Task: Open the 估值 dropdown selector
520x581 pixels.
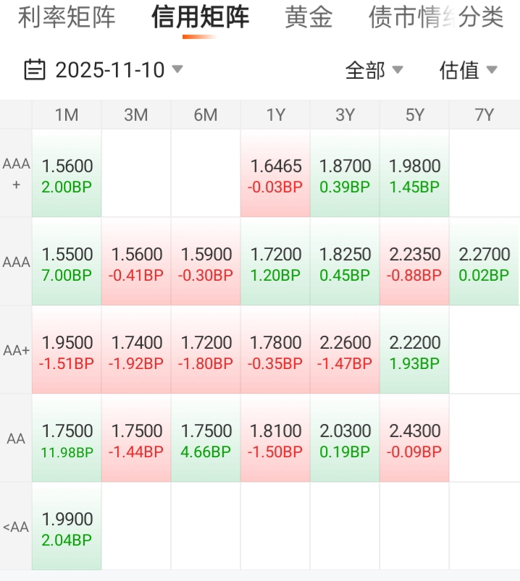Action: (x=468, y=70)
